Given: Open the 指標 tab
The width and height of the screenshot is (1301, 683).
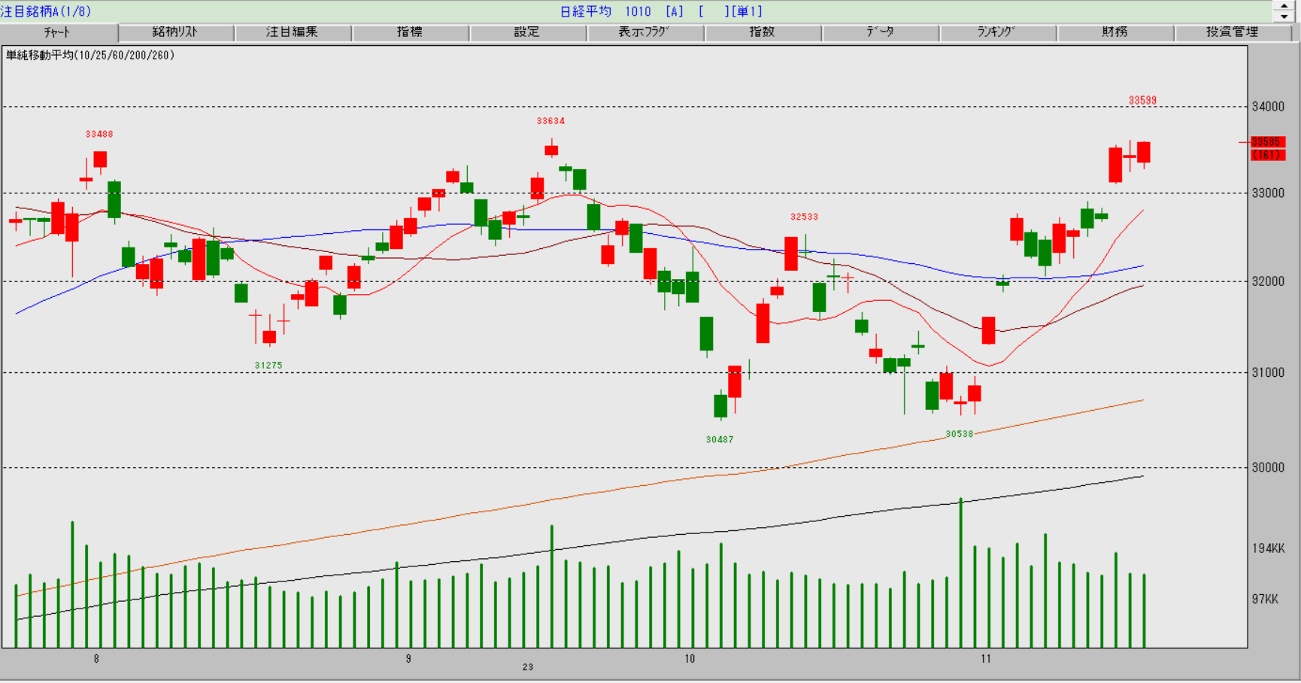Looking at the screenshot, I should tap(410, 32).
